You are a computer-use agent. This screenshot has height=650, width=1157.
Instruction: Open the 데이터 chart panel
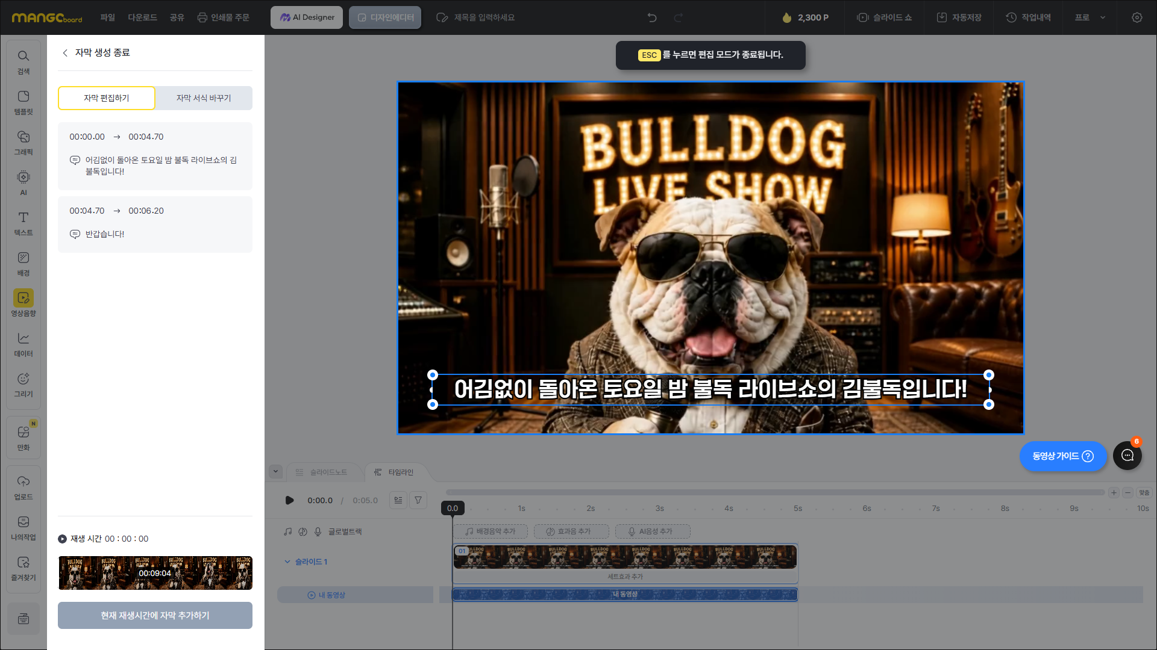[x=24, y=345]
